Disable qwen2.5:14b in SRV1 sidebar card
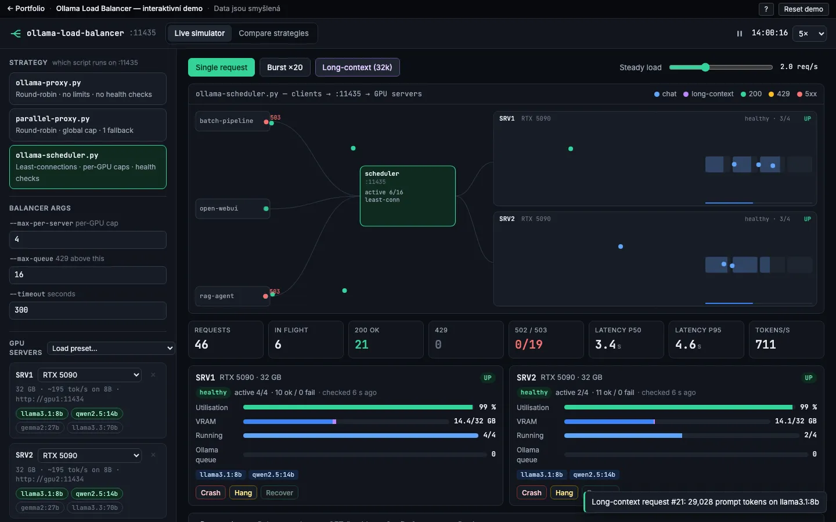Image resolution: width=836 pixels, height=522 pixels. point(97,414)
